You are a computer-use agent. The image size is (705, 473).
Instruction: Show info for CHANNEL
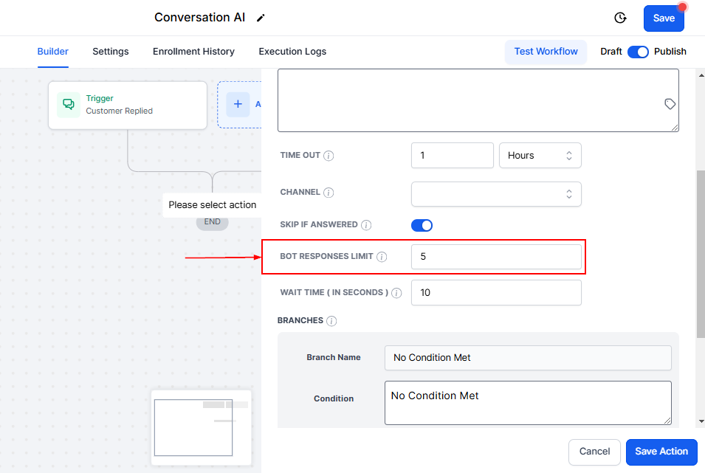coord(329,193)
